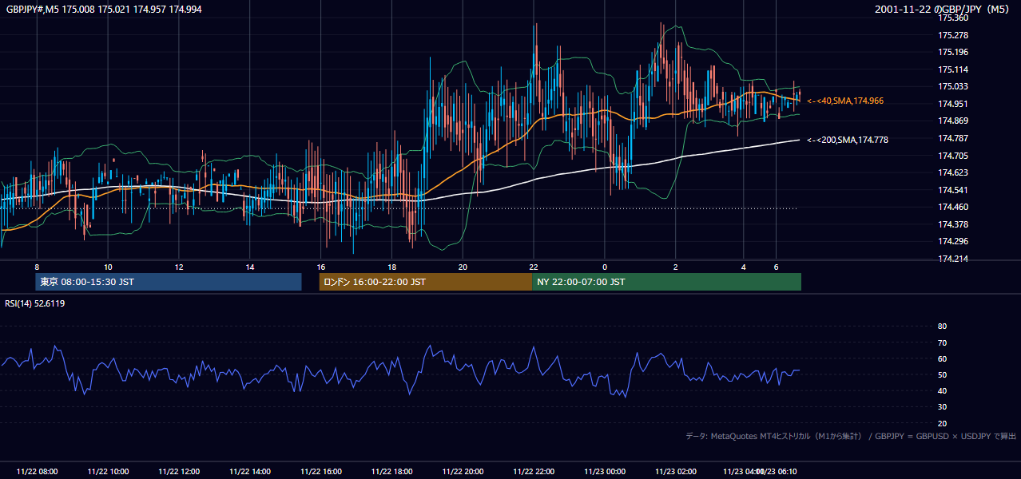Click the hour 10 tick on price chart
The image size is (1021, 479).
pyautogui.click(x=108, y=267)
